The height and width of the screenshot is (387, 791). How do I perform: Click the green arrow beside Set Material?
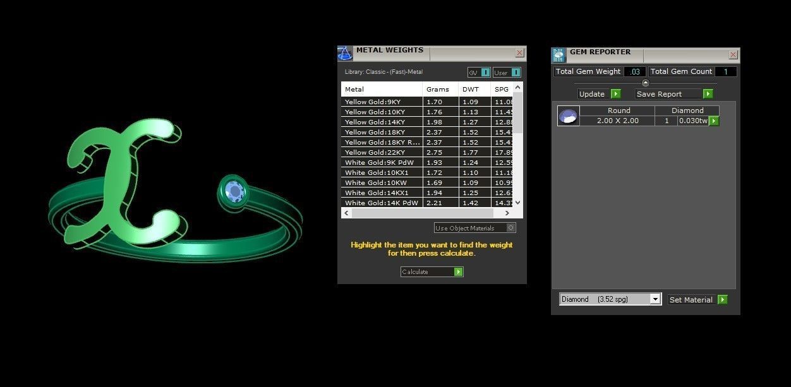click(x=722, y=300)
